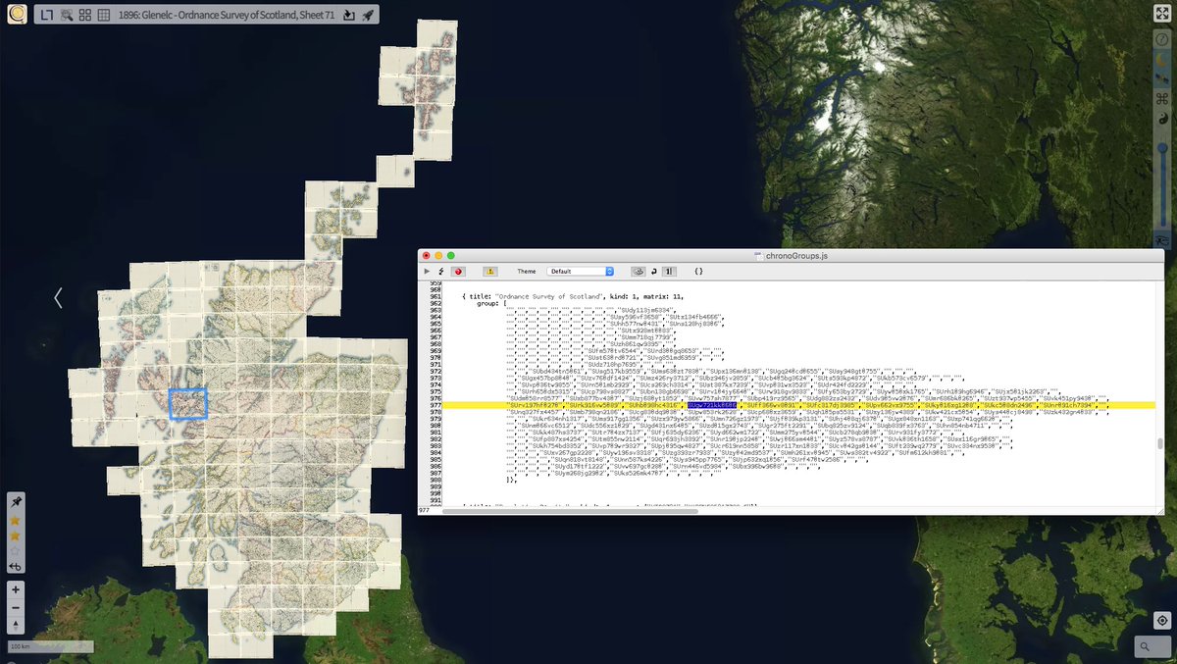
Task: Click the 1896 Glenelc map title text
Action: point(226,16)
